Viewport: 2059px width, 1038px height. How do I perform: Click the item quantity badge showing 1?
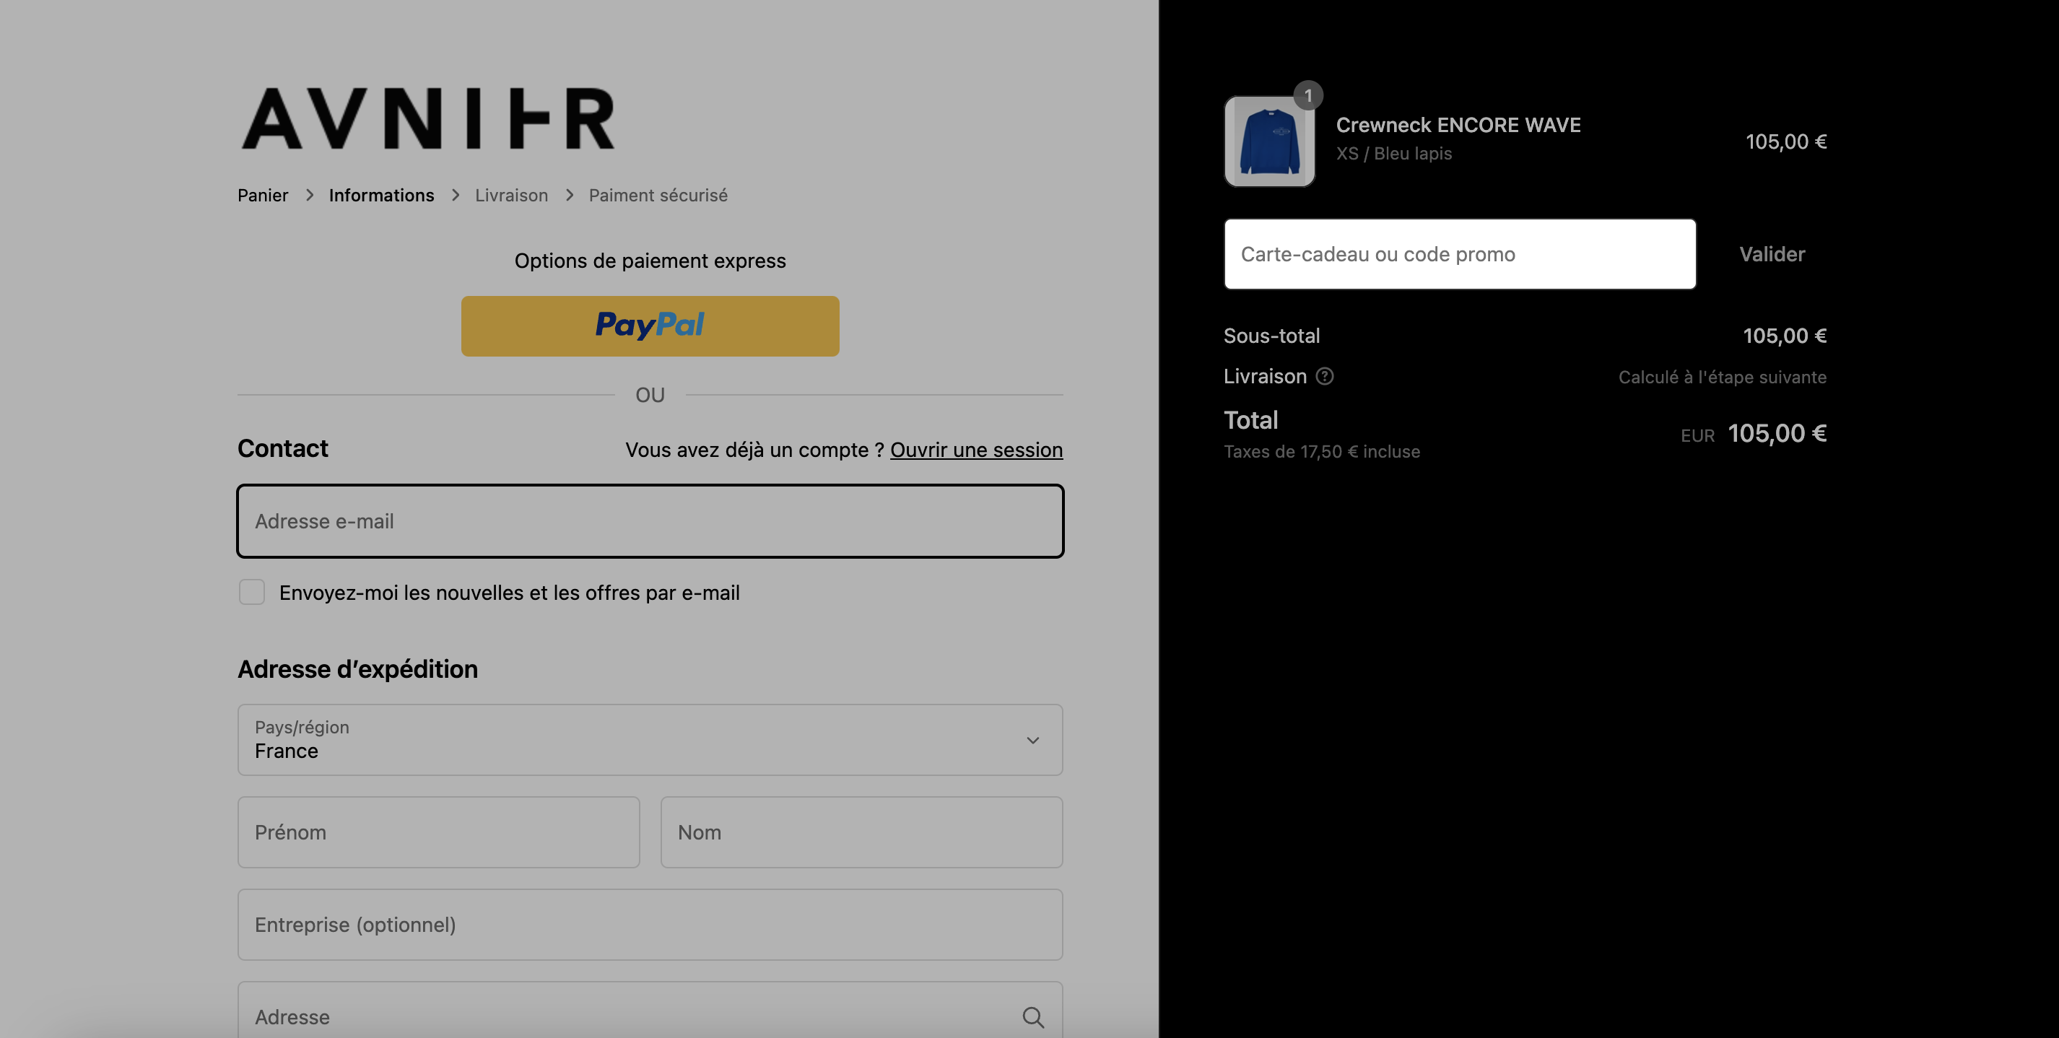pyautogui.click(x=1307, y=96)
